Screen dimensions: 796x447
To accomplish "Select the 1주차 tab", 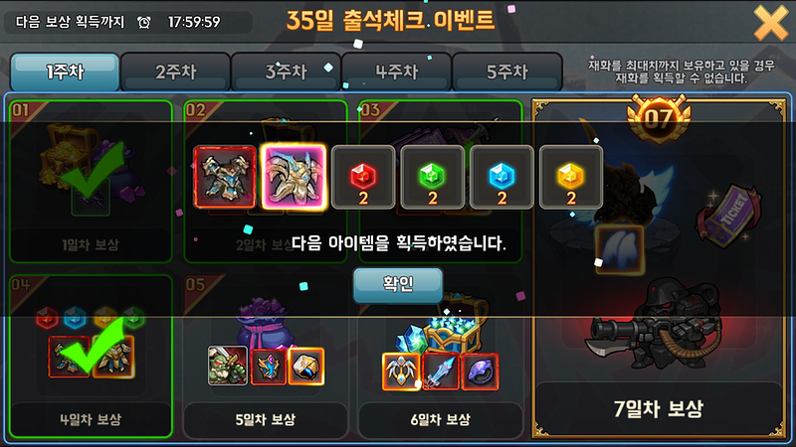I will pyautogui.click(x=65, y=72).
